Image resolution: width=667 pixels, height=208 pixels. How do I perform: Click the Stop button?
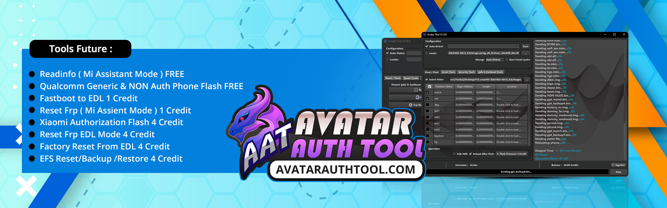coord(618,172)
